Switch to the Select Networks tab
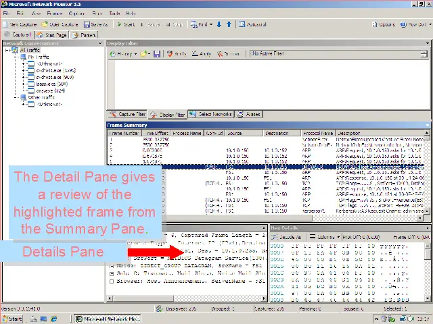 tap(212, 114)
